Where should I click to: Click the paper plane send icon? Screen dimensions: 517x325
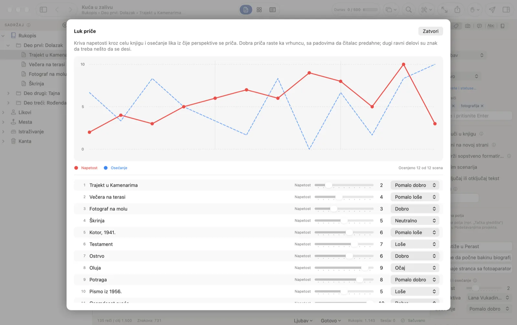coord(492,10)
